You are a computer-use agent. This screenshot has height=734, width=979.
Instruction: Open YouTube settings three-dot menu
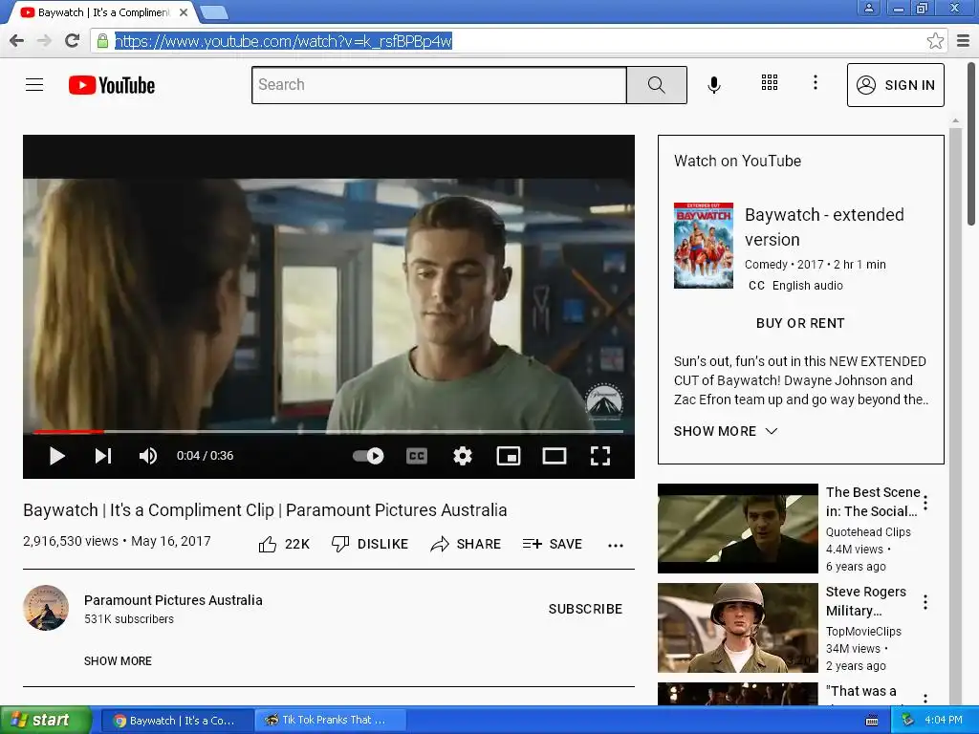tap(815, 82)
